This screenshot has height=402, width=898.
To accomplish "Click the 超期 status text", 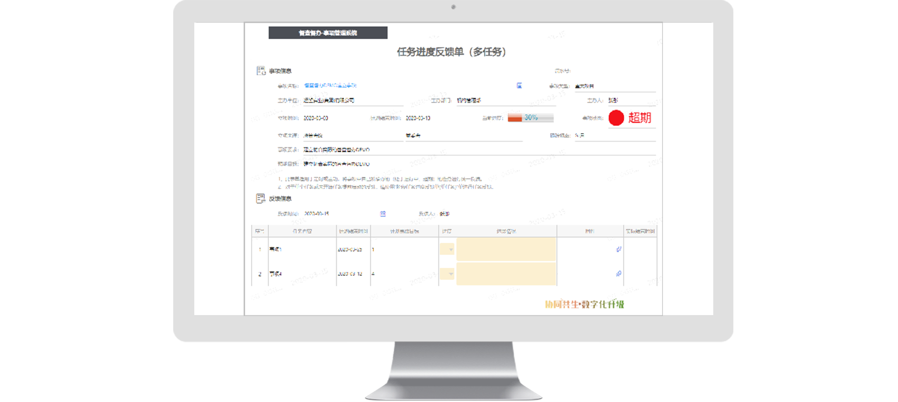I will (640, 118).
